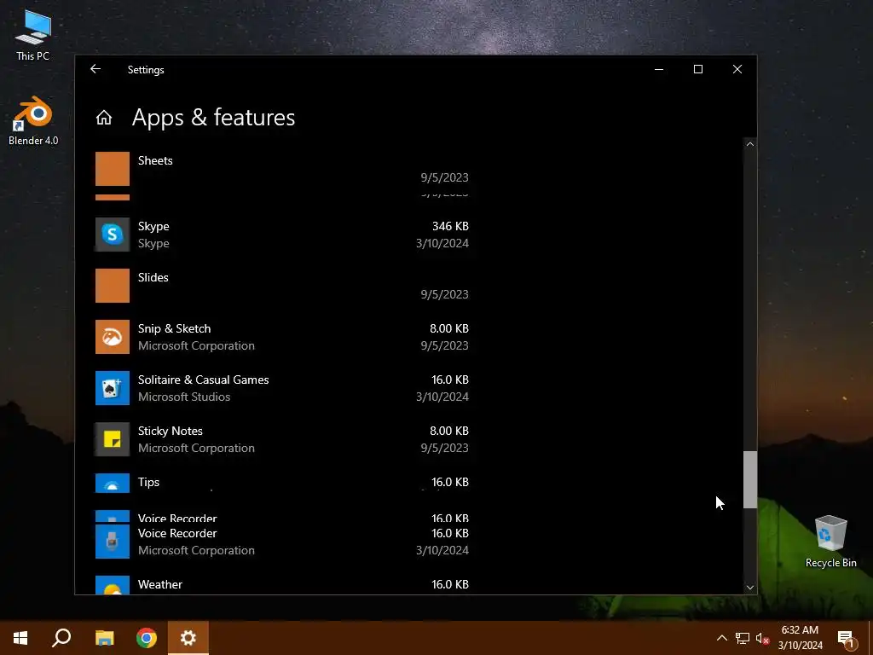Viewport: 873px width, 655px height.
Task: Click Microsoft Studios publisher text
Action: (x=184, y=397)
